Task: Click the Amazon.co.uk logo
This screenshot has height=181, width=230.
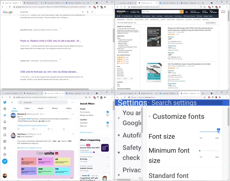Action: (x=122, y=12)
